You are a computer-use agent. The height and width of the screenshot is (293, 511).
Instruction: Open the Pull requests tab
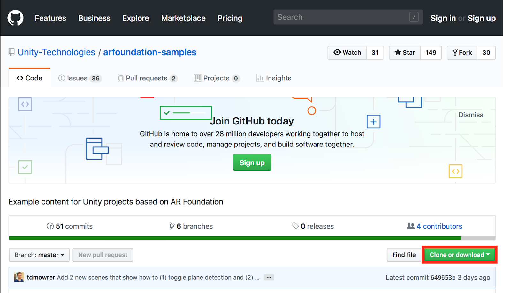click(148, 78)
